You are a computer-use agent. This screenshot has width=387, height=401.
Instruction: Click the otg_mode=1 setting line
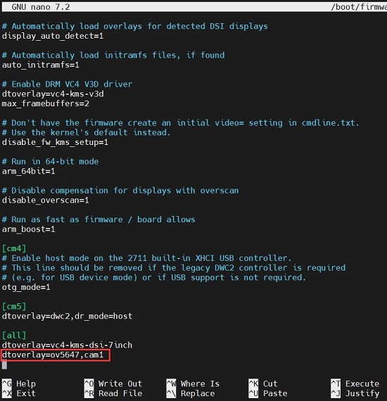coord(26,287)
